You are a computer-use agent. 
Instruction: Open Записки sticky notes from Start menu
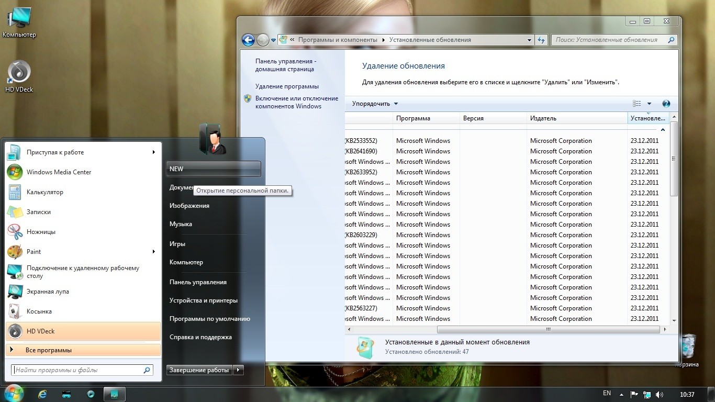[83, 212]
